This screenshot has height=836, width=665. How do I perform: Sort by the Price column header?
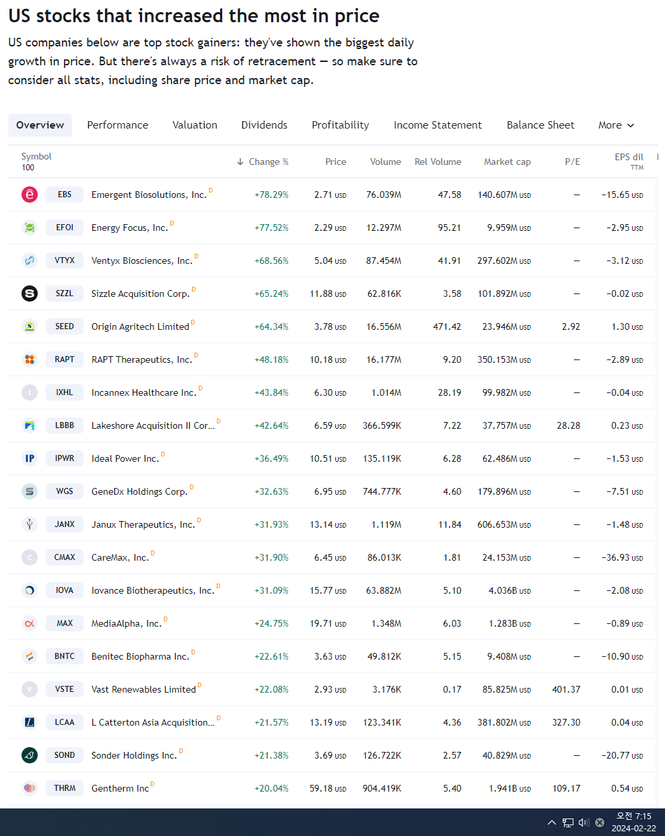(x=336, y=162)
